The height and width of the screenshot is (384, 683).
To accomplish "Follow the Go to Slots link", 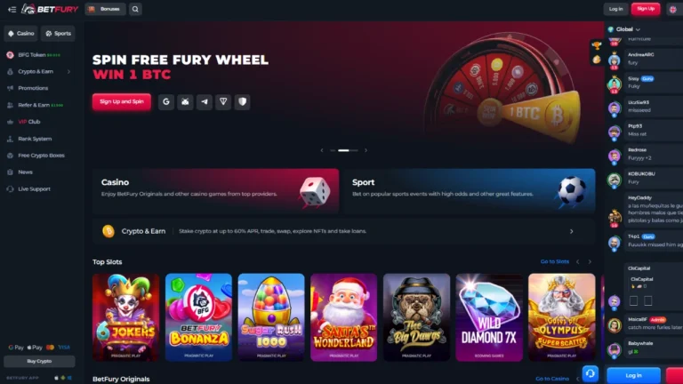I will coord(555,261).
